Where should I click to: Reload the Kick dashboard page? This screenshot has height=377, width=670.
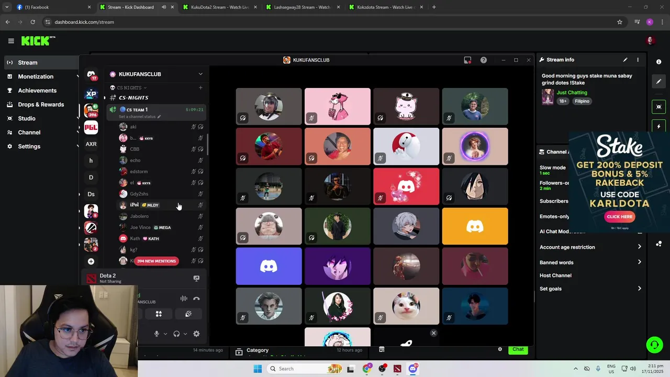32,22
